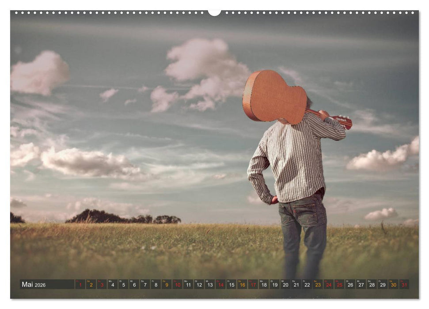Image resolution: width=429 pixels, height=309 pixels.
Task: Select the orange day 16 cell
Action: coord(242,285)
